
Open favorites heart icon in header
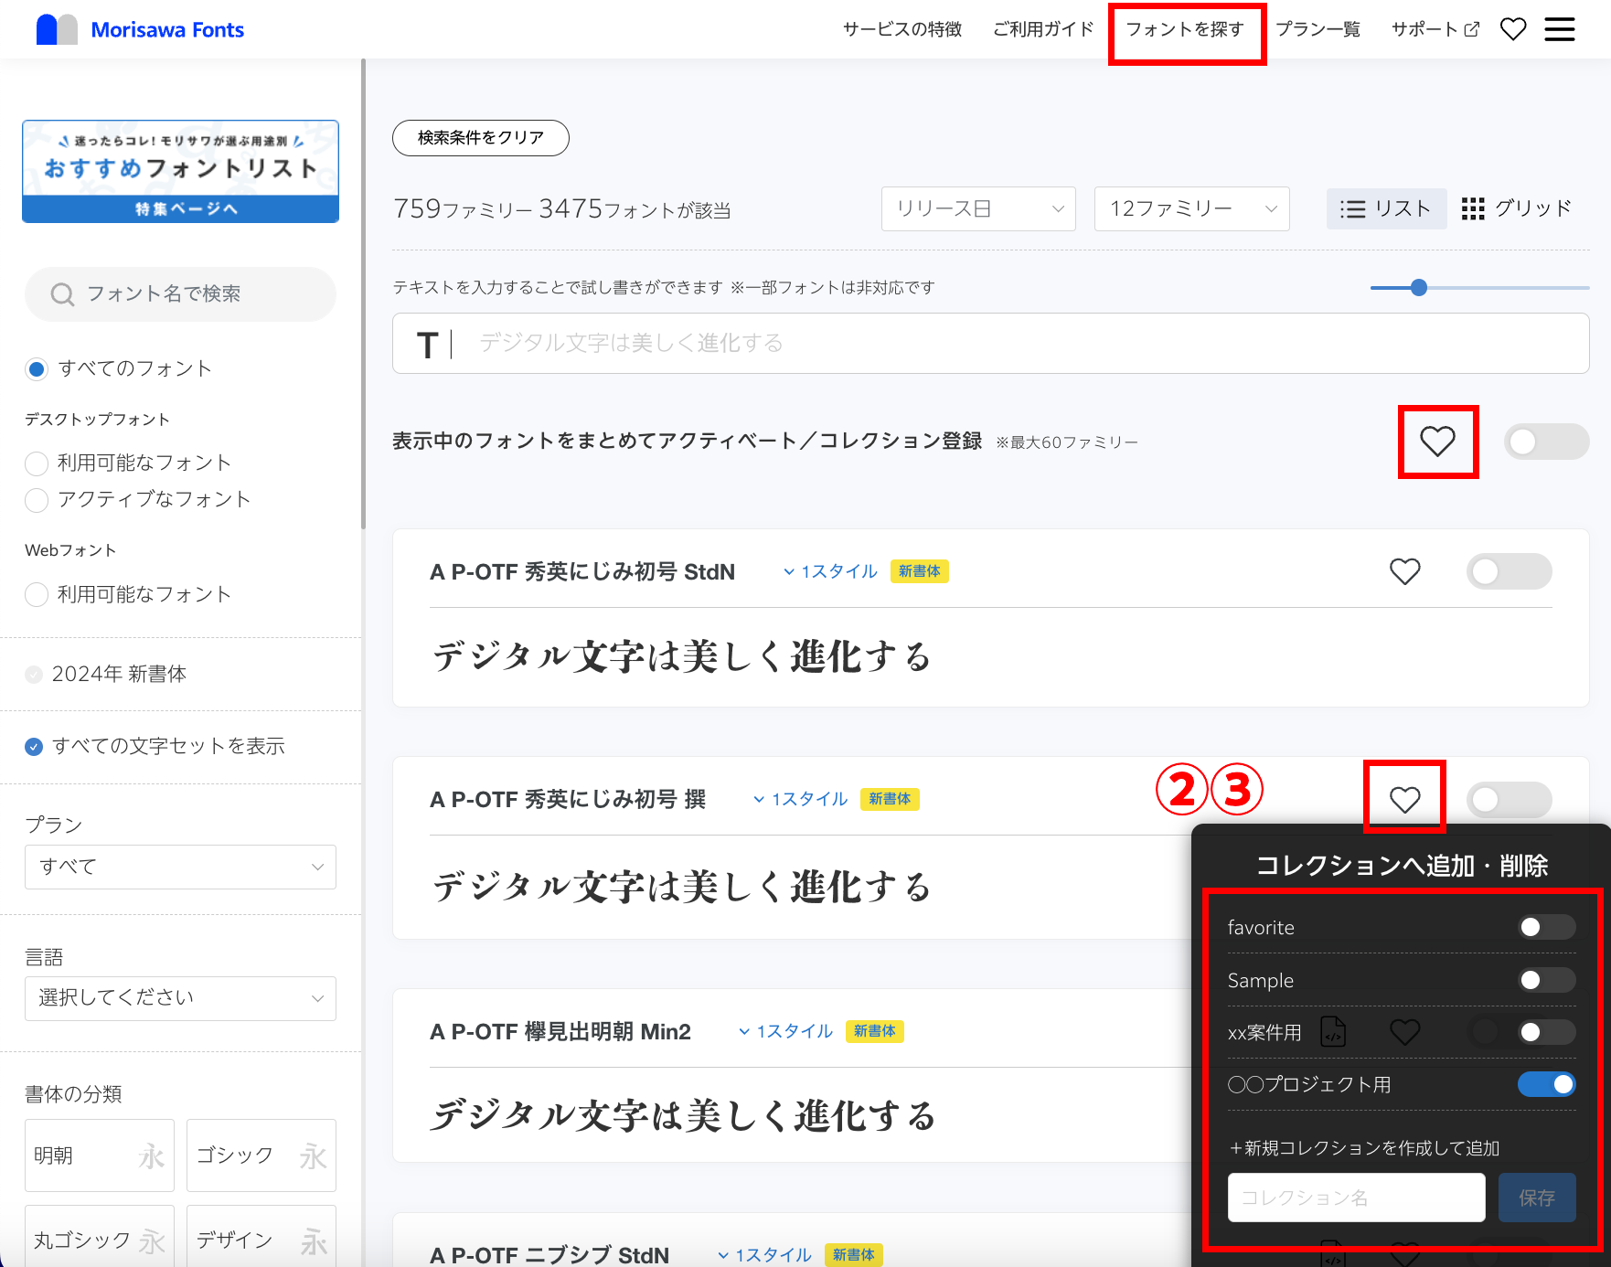1513,29
